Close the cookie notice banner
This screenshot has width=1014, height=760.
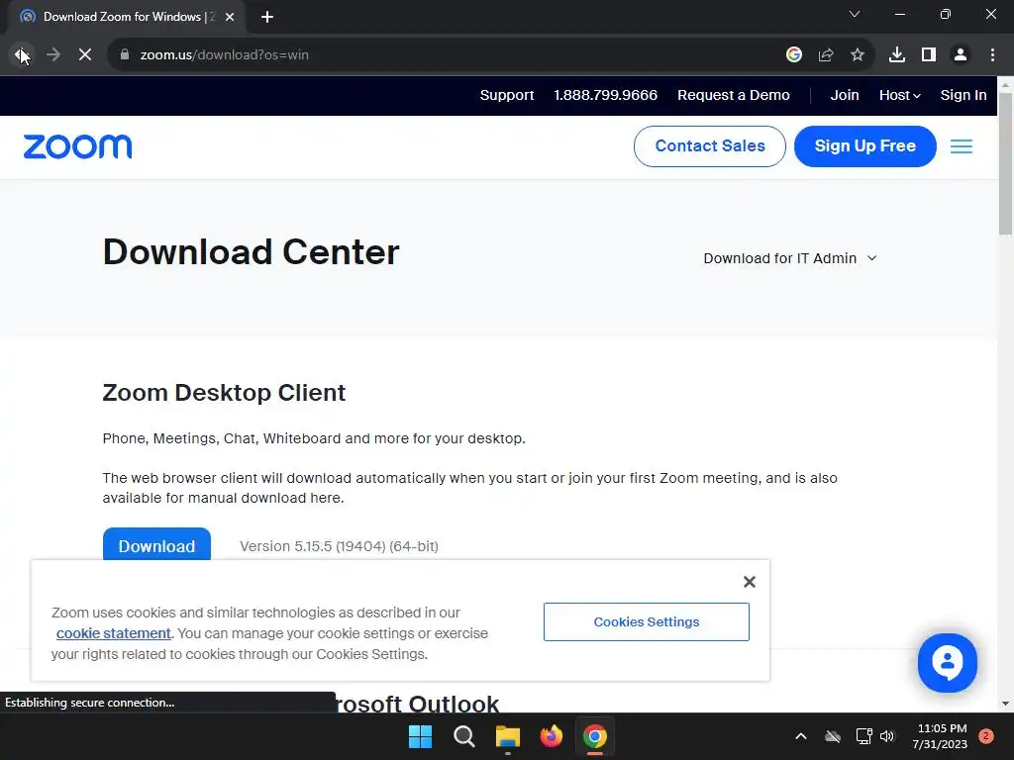749,582
